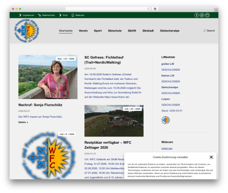This screenshot has width=228, height=193.
Task: Click the GESCHLOSSEN status under Loipen
Action: [171, 105]
